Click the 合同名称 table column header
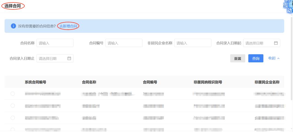 (89, 82)
